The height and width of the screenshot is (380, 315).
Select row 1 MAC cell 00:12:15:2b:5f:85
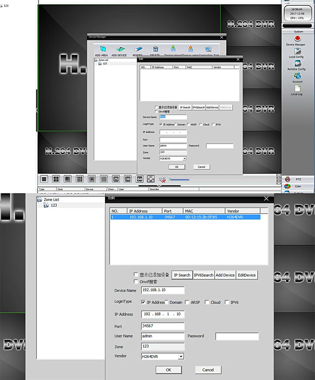[201, 217]
